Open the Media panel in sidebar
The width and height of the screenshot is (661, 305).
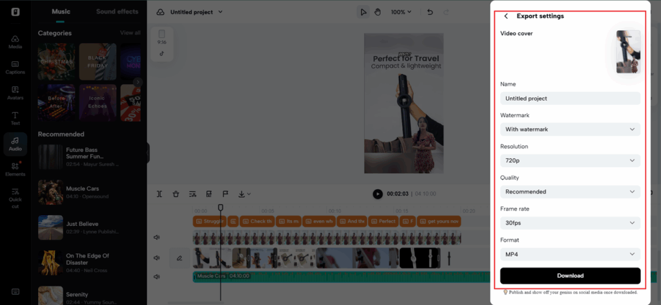pyautogui.click(x=15, y=42)
